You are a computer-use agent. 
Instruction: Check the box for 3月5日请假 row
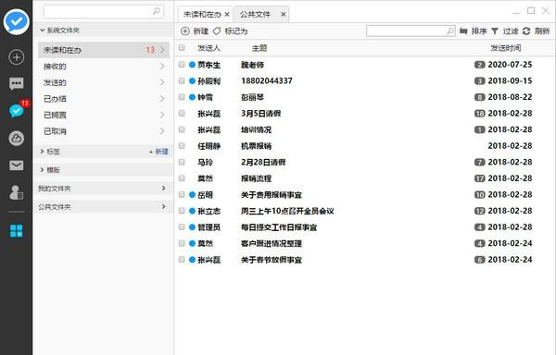point(182,114)
